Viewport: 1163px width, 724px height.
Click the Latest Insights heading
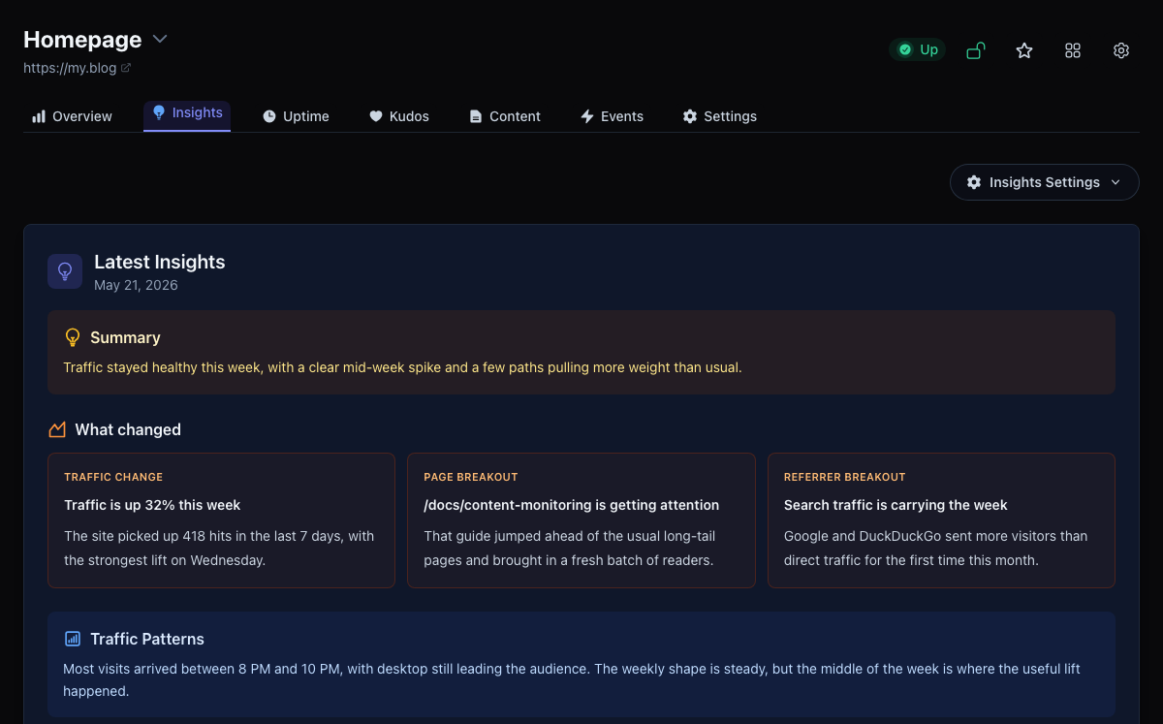[x=159, y=262]
